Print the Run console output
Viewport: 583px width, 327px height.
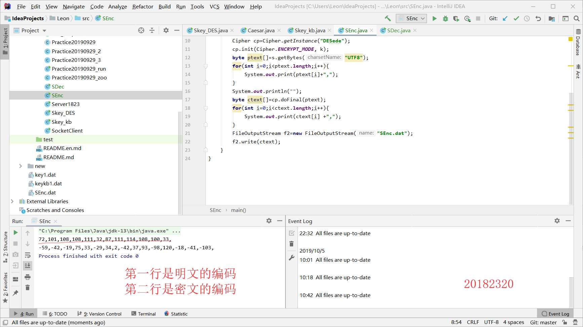tap(28, 277)
